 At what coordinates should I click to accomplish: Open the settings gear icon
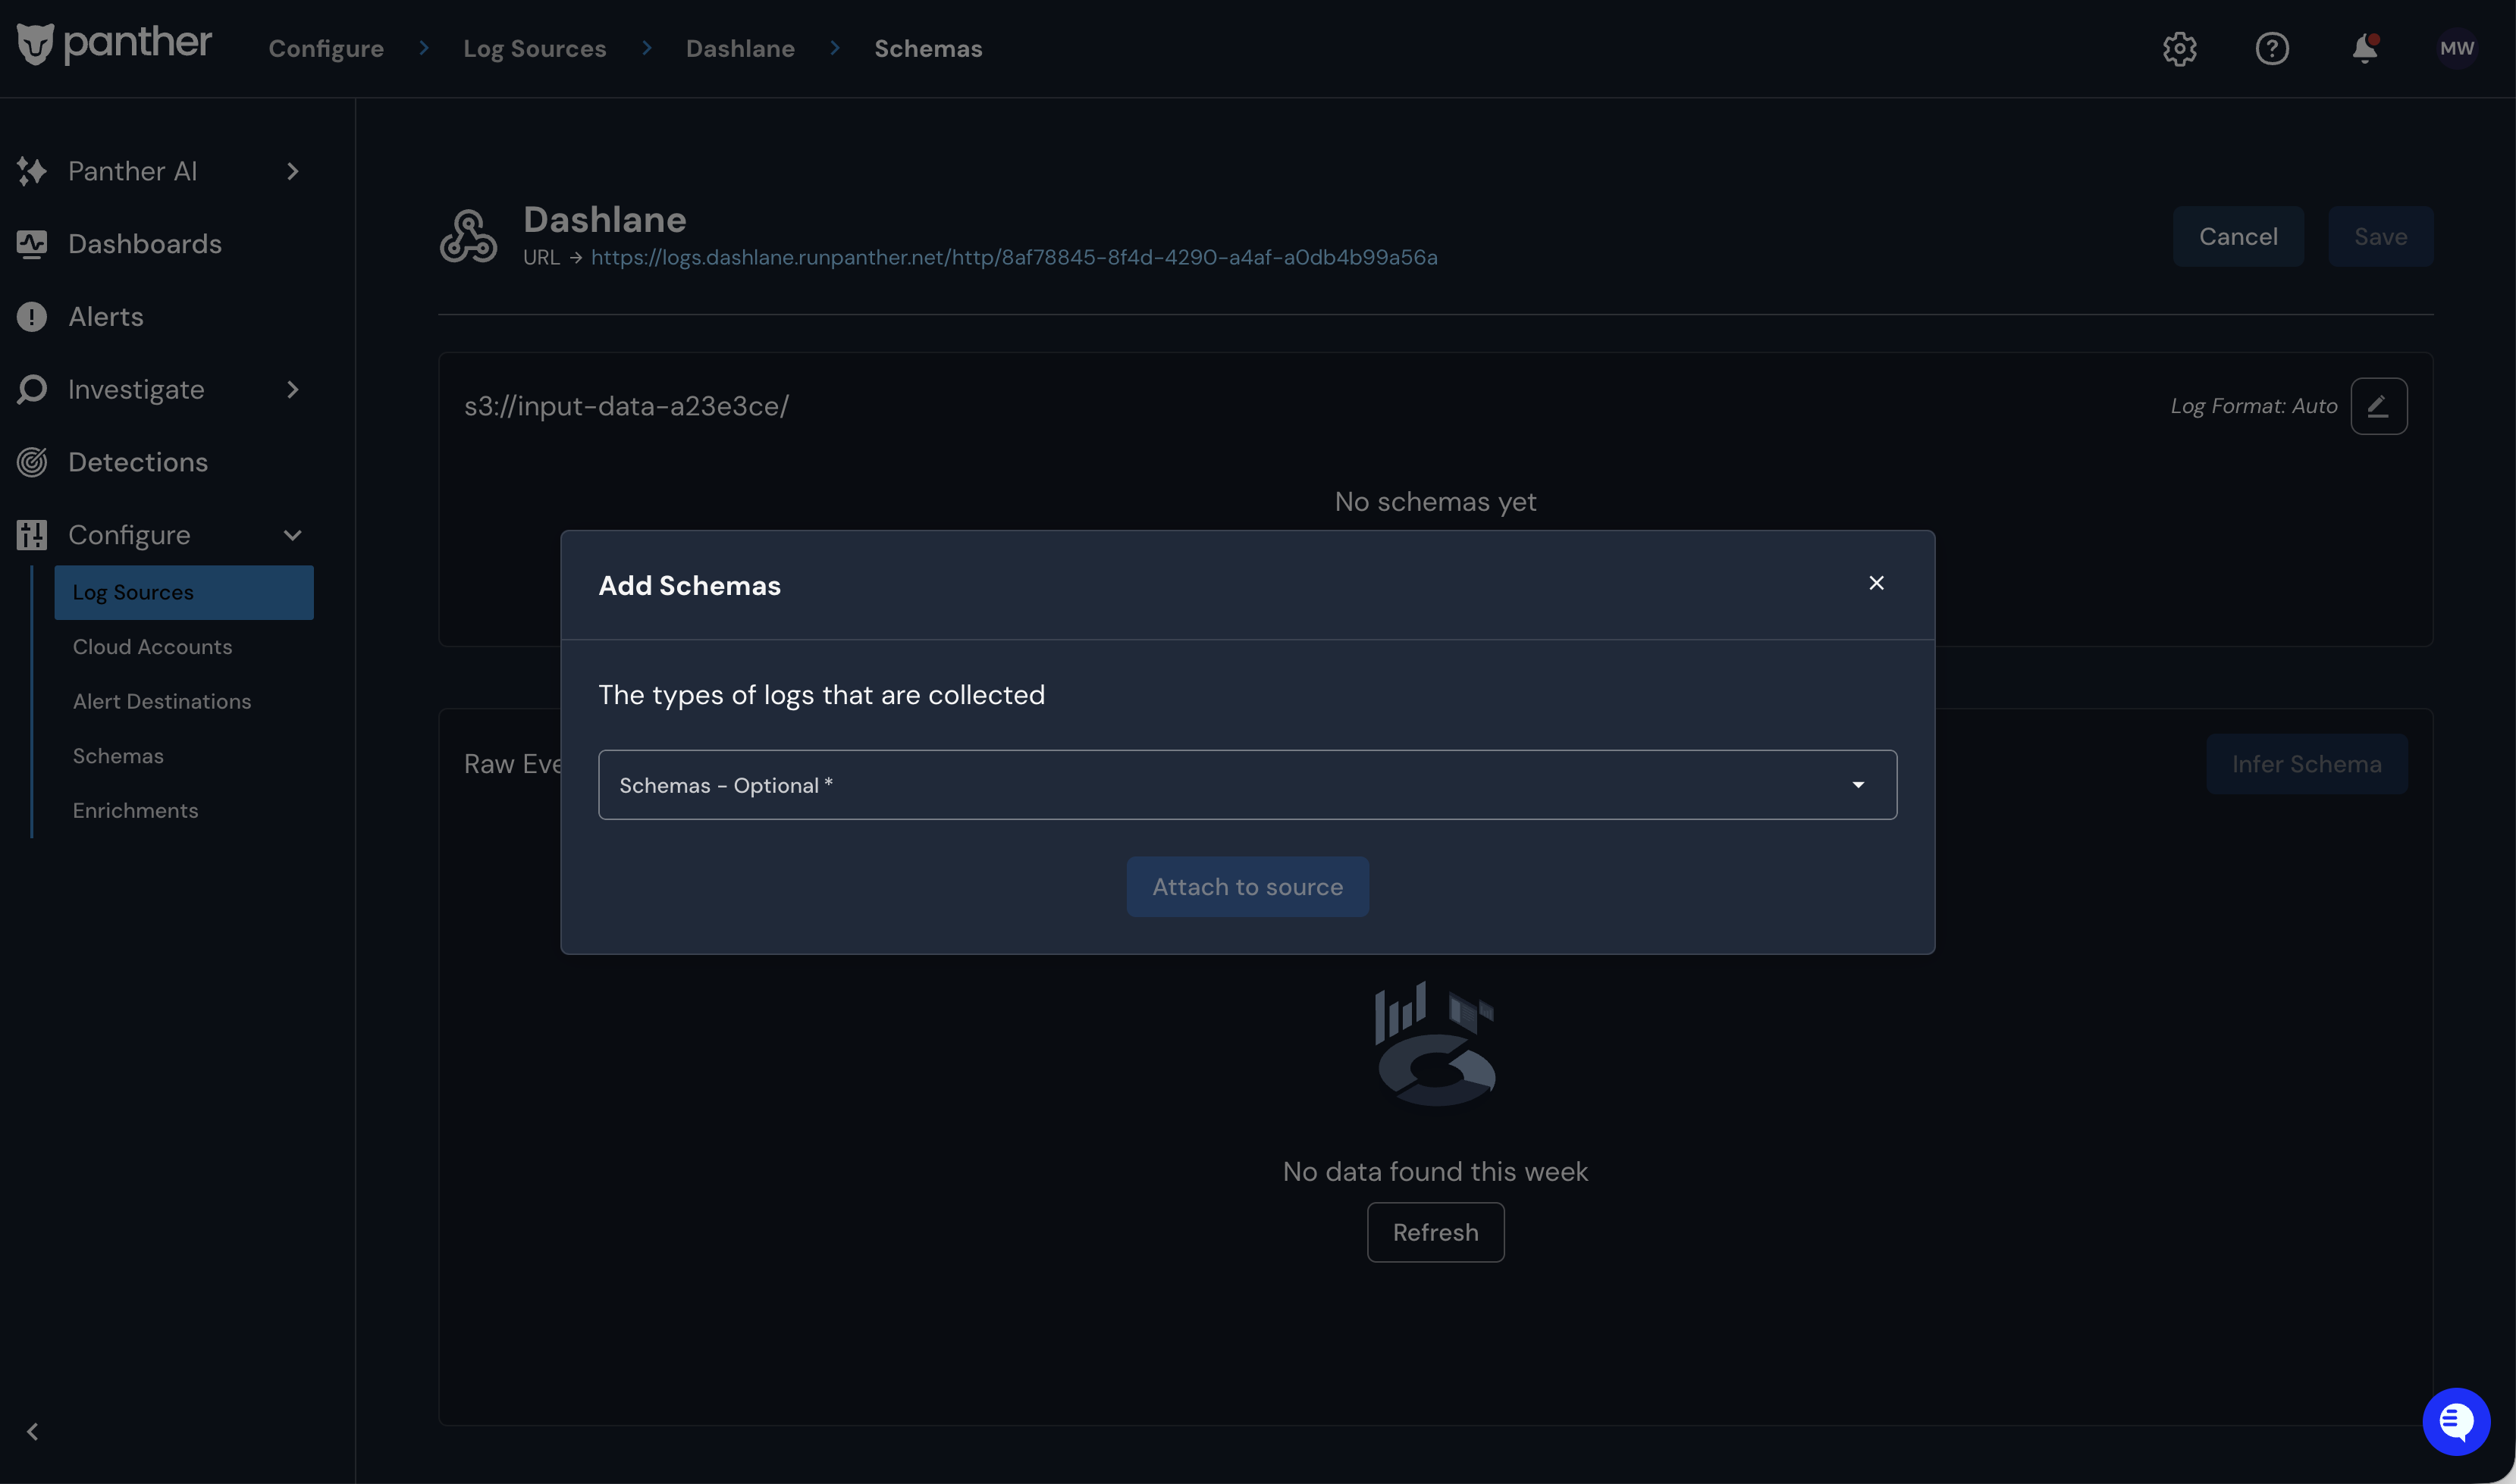coord(2179,48)
